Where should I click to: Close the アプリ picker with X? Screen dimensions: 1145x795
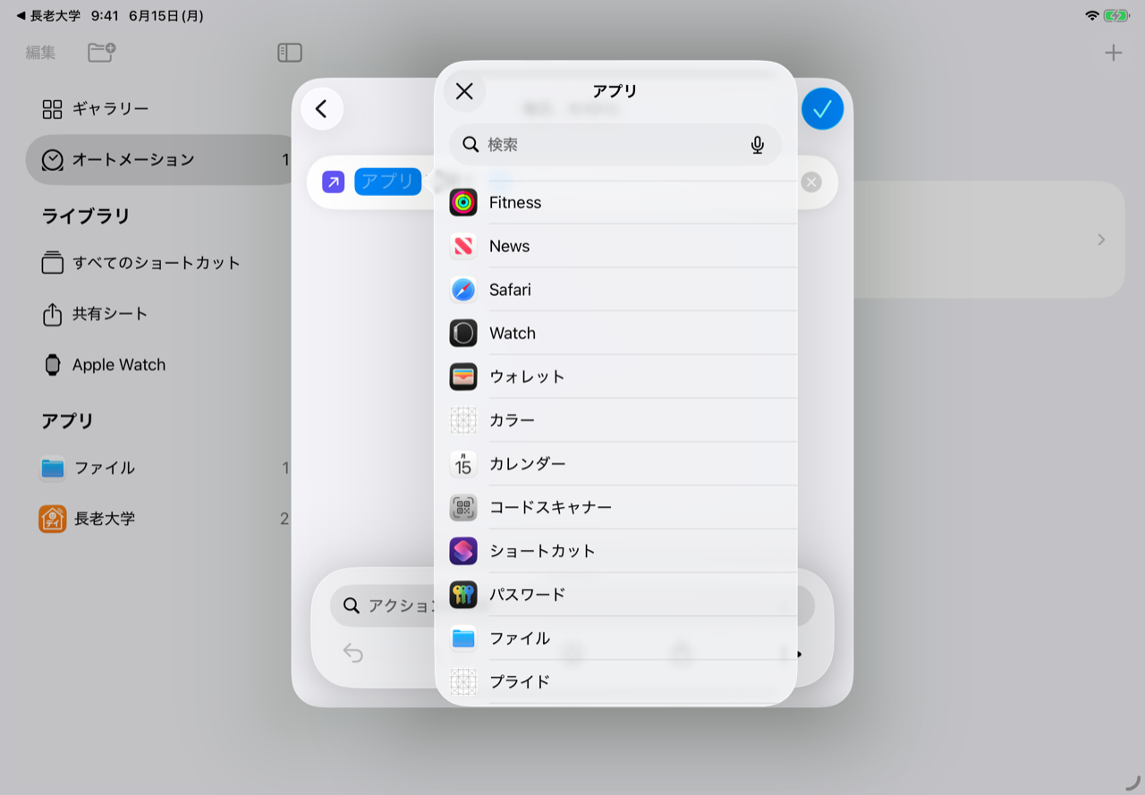pos(464,90)
